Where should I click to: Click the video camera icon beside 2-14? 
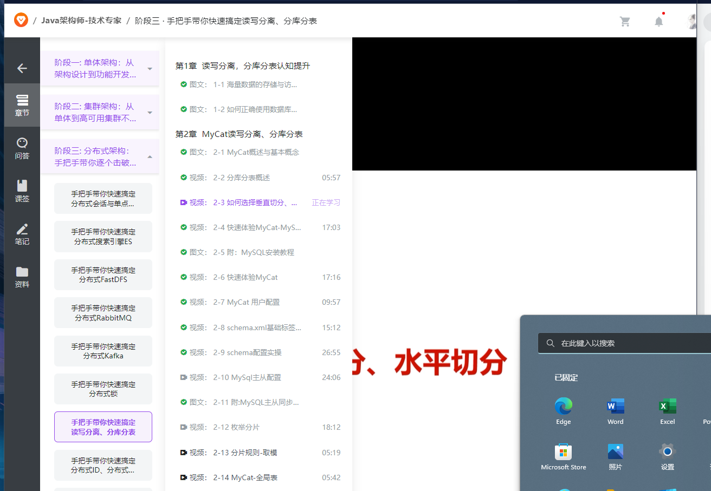click(184, 477)
